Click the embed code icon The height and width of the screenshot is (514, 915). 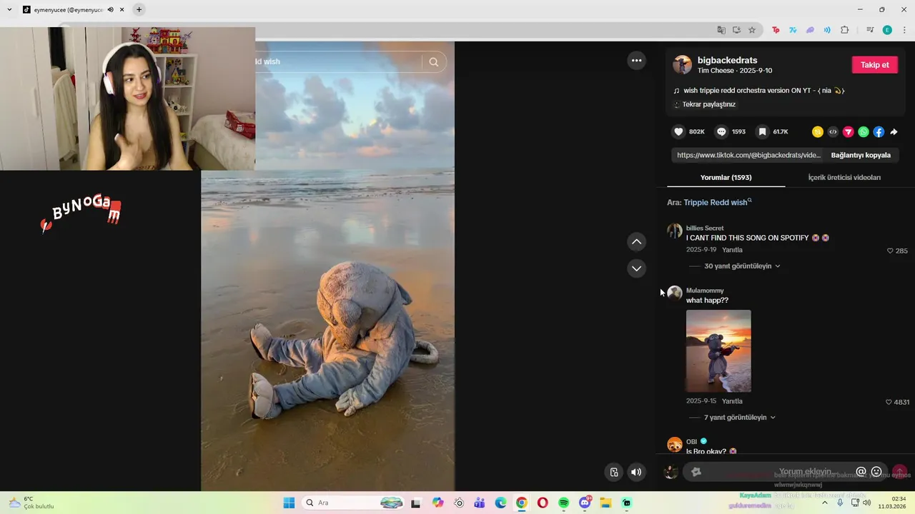pyautogui.click(x=833, y=132)
